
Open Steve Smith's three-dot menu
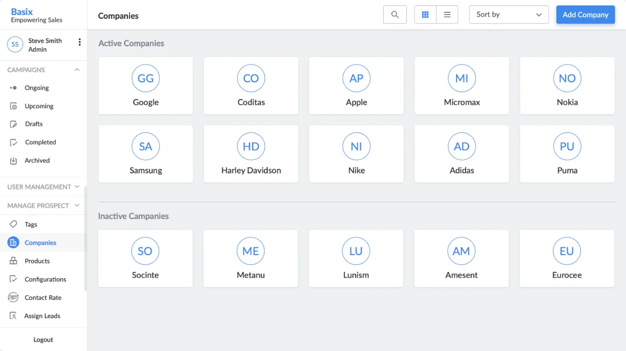point(79,42)
